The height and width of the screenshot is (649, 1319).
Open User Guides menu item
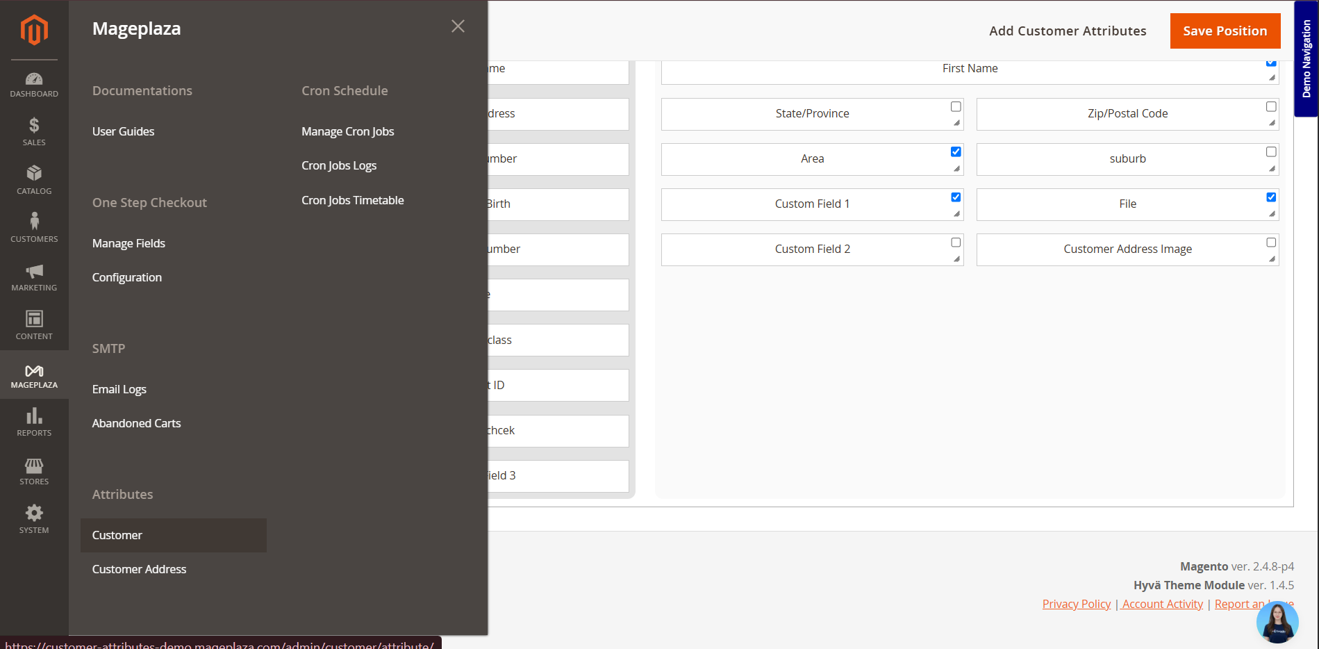click(x=123, y=131)
